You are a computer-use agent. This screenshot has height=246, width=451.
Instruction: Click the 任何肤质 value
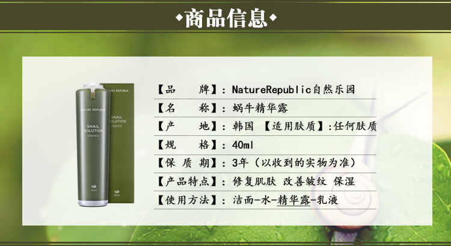pyautogui.click(x=355, y=126)
